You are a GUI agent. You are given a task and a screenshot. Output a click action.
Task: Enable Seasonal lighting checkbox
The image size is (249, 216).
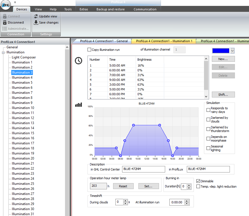(208, 148)
